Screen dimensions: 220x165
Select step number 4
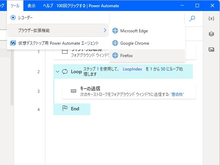[38, 110]
